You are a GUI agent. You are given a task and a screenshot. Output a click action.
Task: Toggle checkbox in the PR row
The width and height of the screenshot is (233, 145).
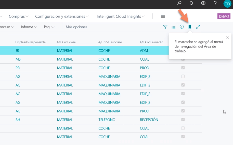[183, 68]
